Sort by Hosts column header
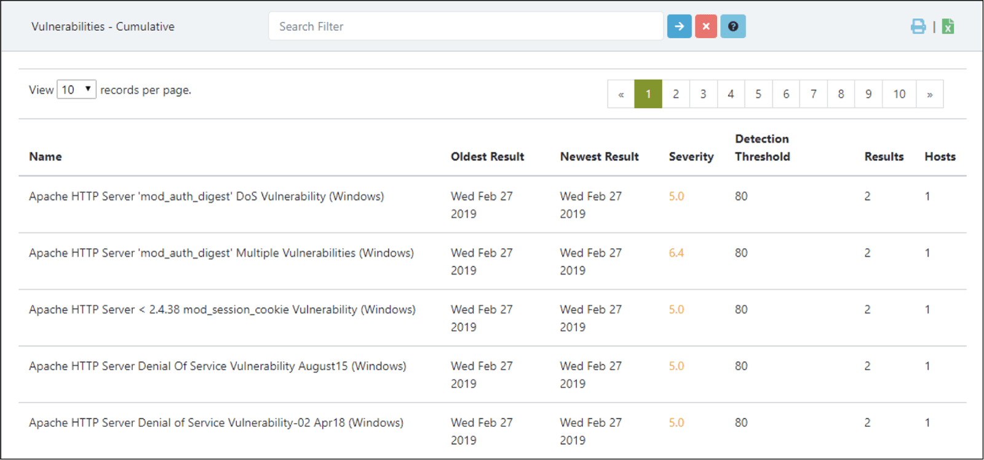 coord(940,157)
